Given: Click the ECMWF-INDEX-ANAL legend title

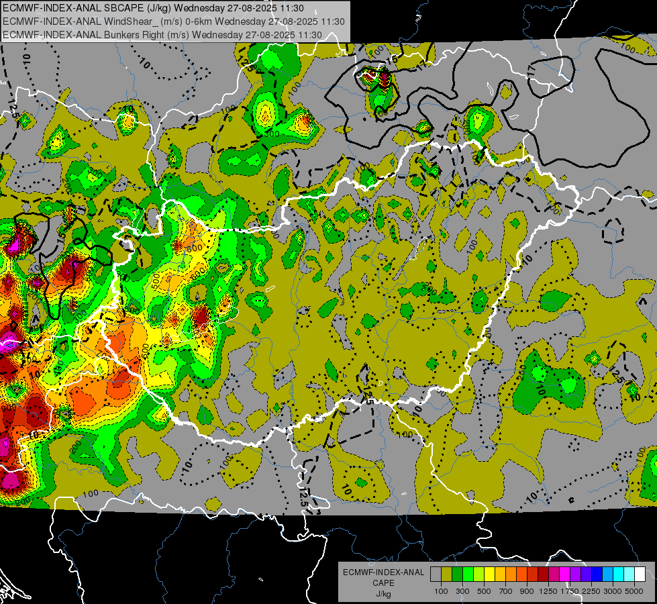Looking at the screenshot, I should click(x=384, y=572).
